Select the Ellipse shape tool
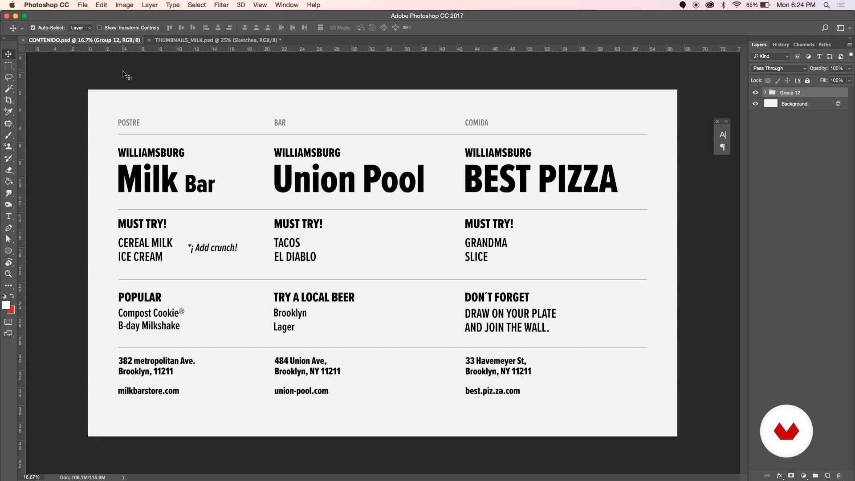This screenshot has height=481, width=855. click(8, 251)
